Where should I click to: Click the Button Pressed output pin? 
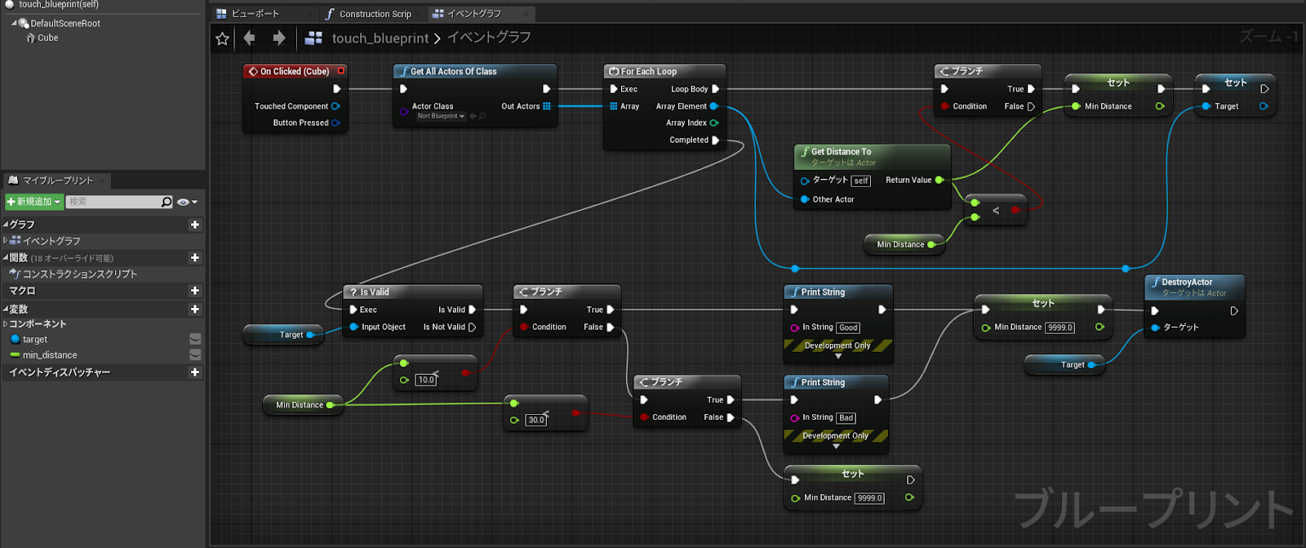point(335,123)
